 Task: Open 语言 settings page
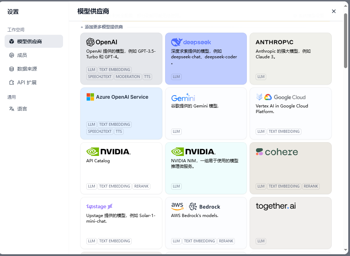coord(34,109)
